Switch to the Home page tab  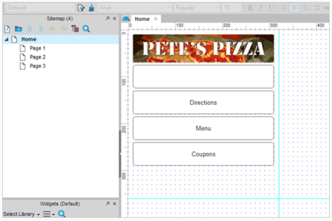click(142, 19)
